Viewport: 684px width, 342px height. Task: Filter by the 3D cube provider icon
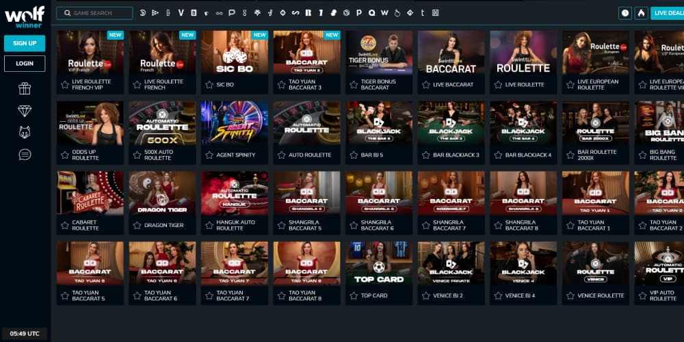click(x=346, y=13)
